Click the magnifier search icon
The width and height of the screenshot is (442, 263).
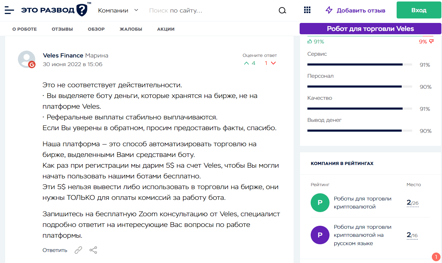coord(282,10)
